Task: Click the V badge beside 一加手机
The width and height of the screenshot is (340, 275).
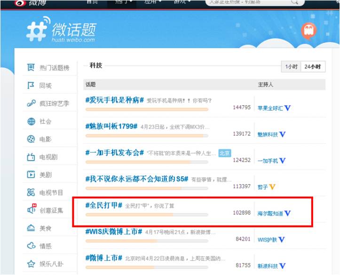Action: 282,161
